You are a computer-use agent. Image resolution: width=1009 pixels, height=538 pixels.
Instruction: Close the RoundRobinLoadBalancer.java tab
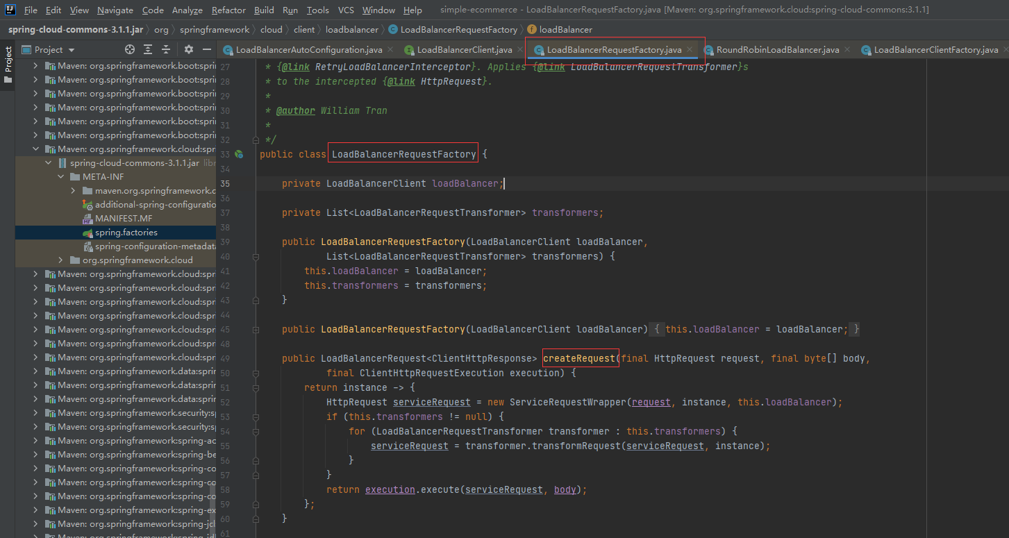click(847, 50)
